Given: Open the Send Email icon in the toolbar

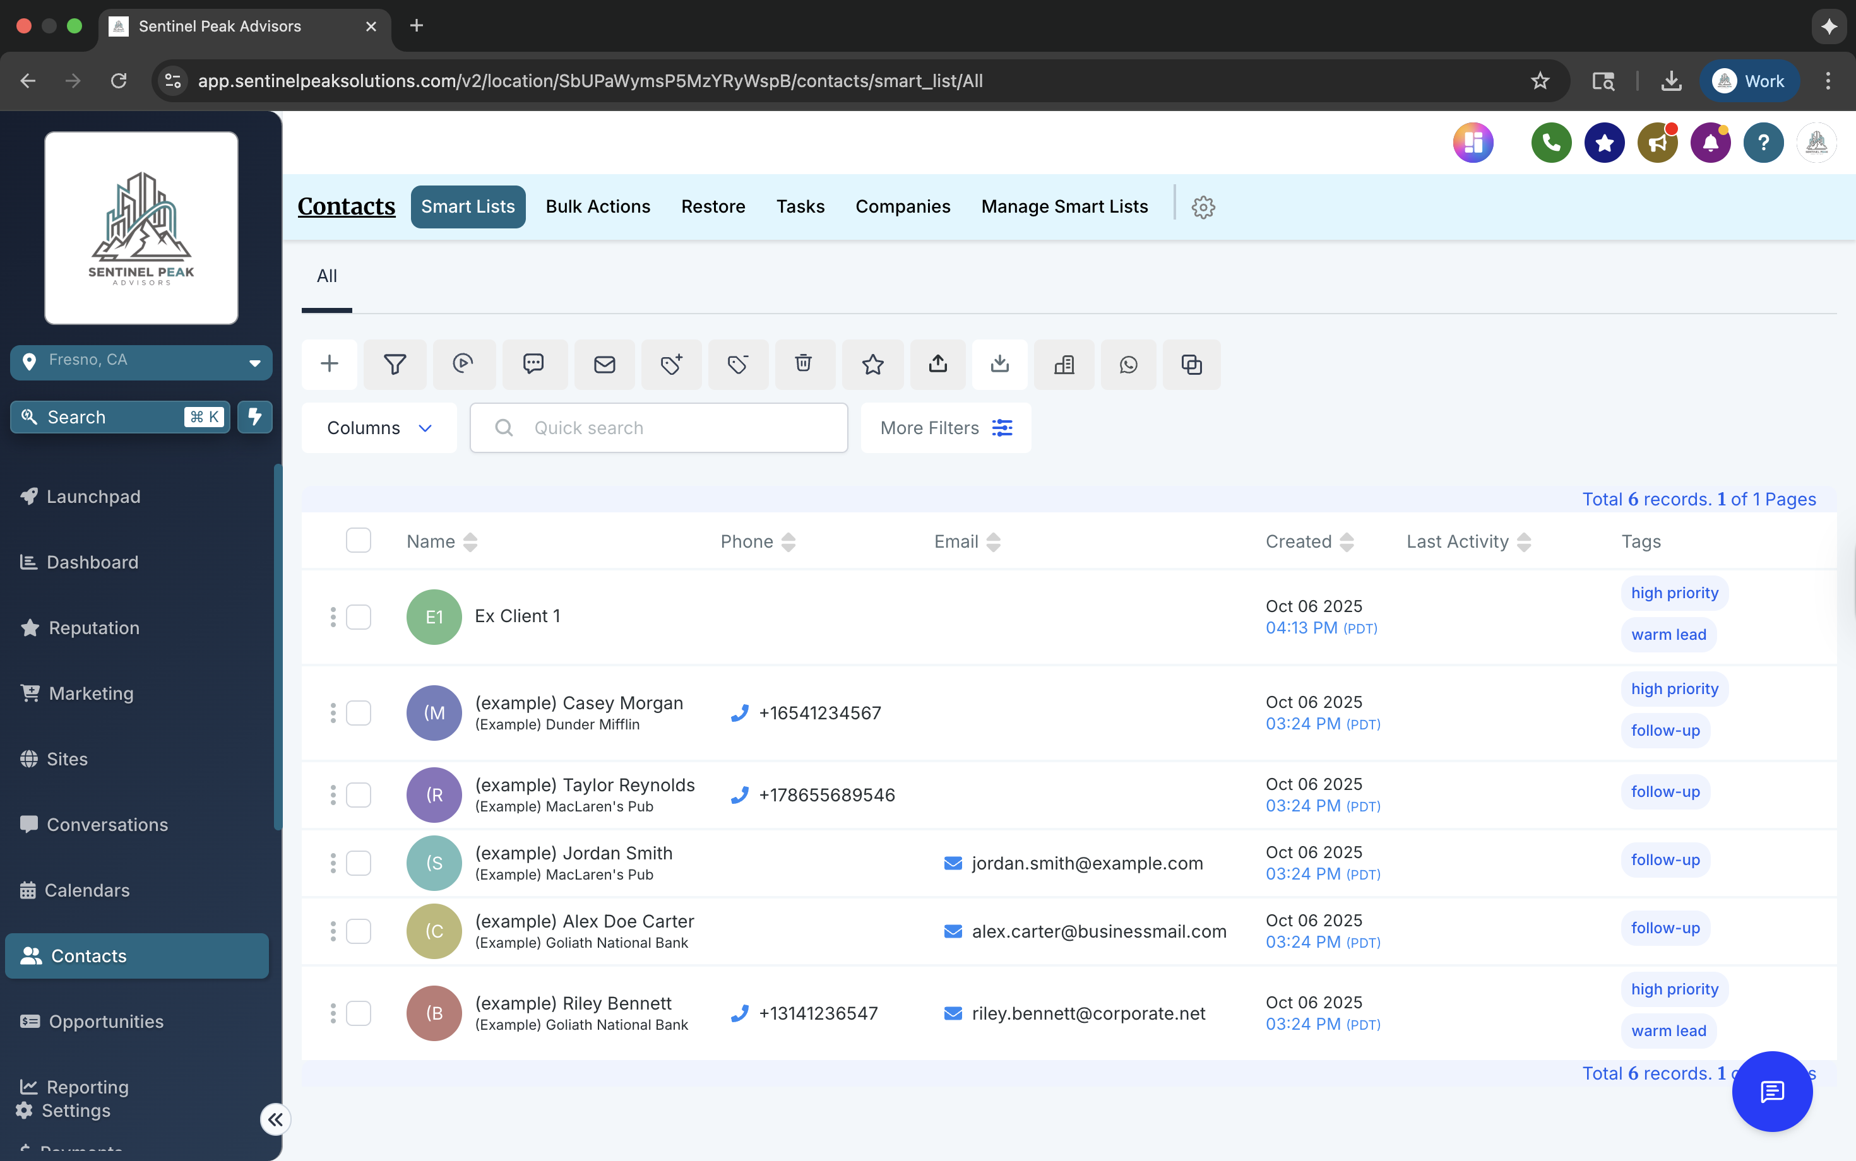Looking at the screenshot, I should 605,364.
